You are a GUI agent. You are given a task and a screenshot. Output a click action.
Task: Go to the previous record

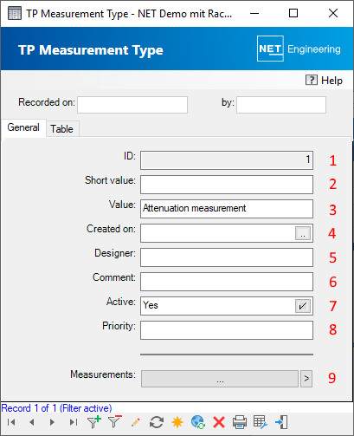pos(32,422)
